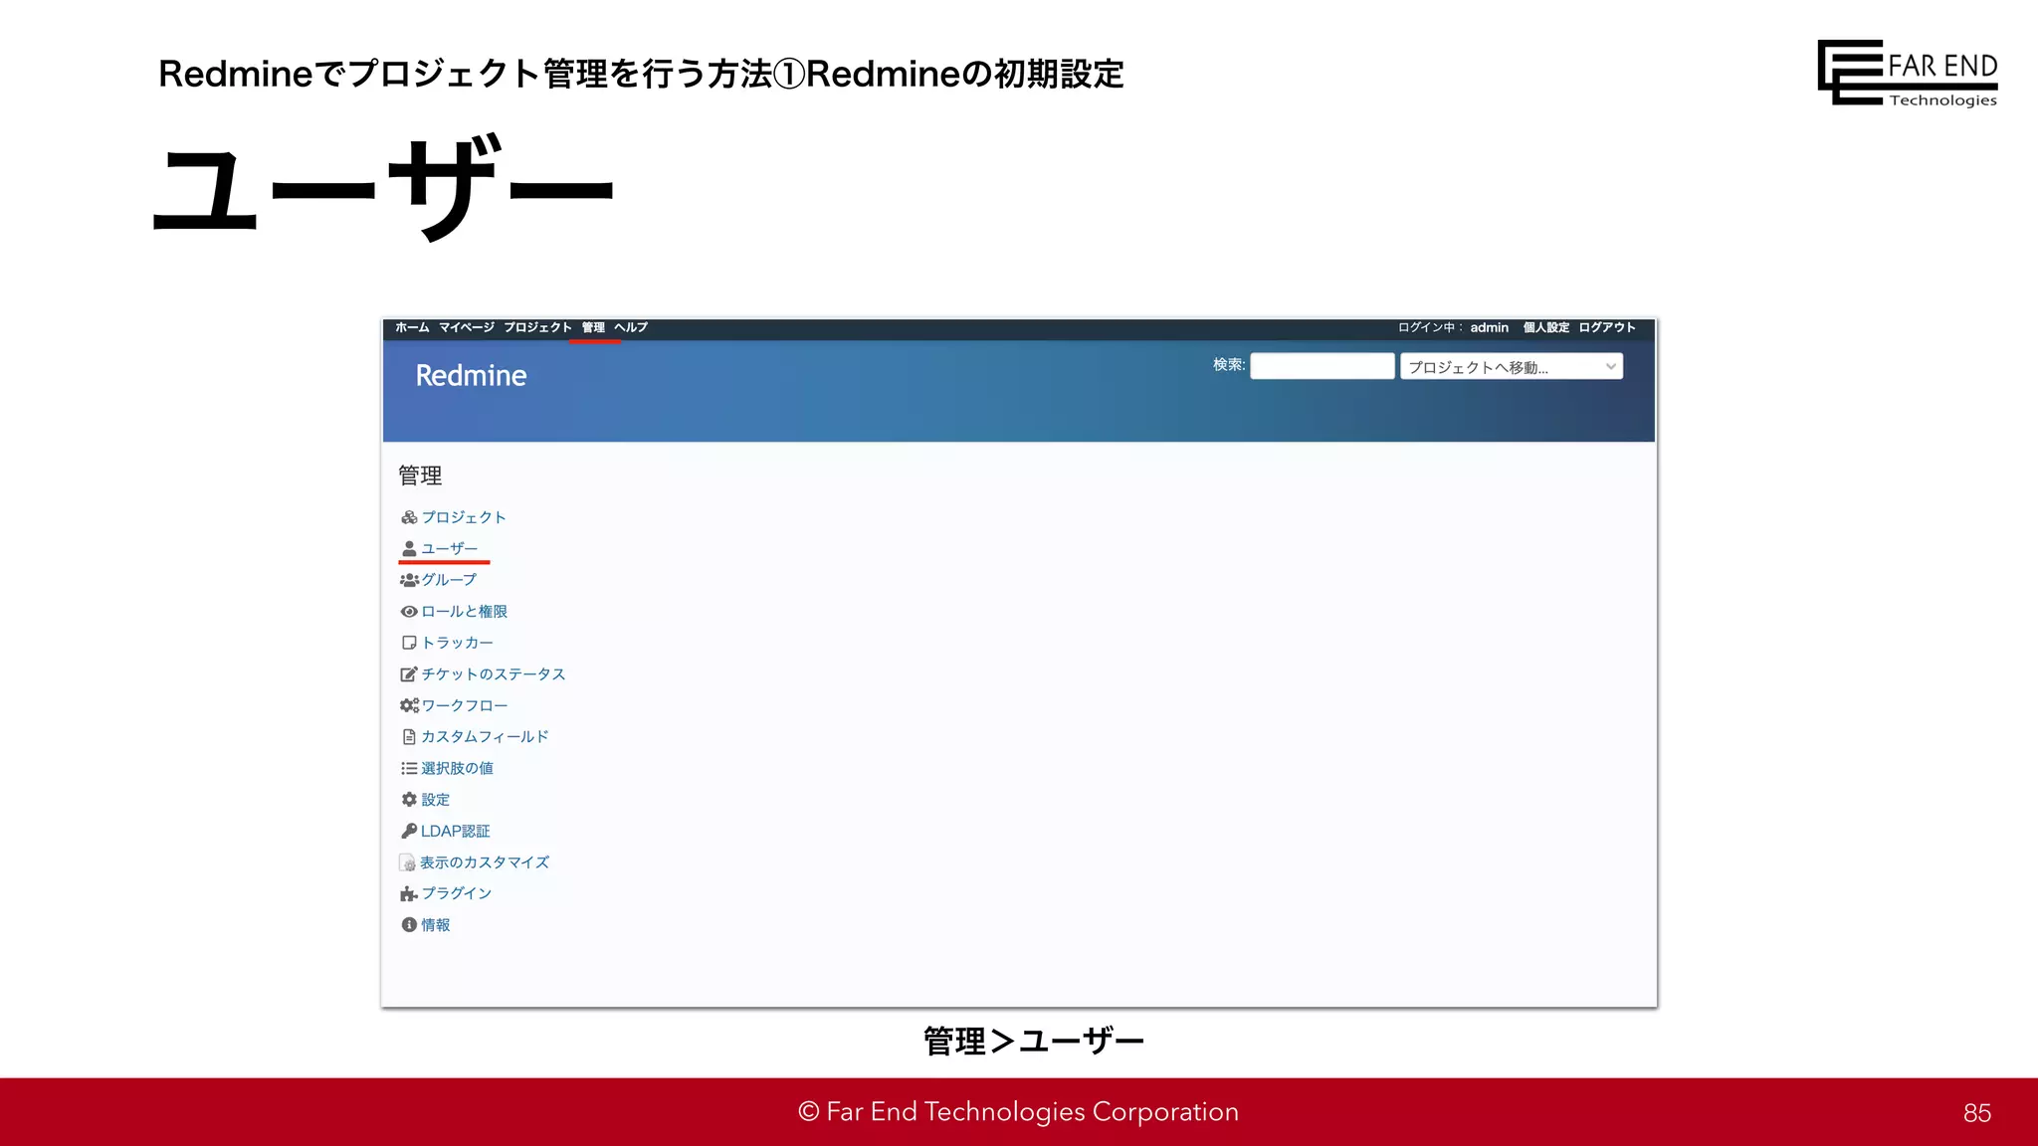Open the LDAP認証 link

pyautogui.click(x=456, y=831)
